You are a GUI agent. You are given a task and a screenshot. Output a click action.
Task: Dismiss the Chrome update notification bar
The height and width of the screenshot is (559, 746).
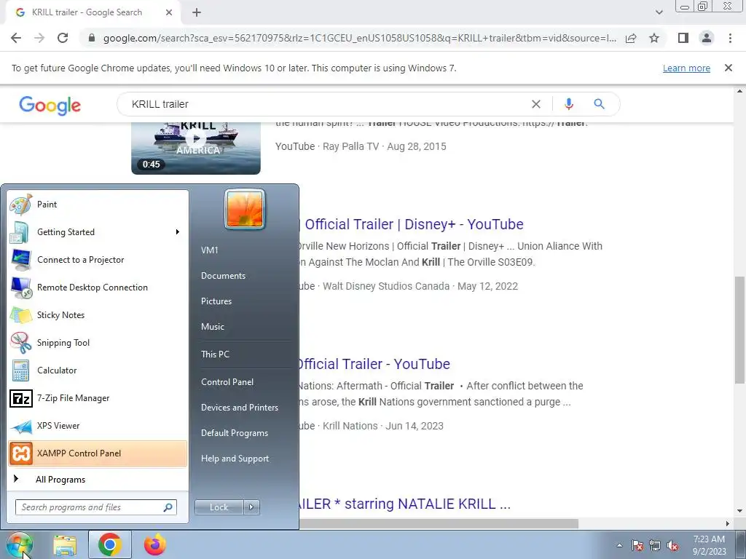click(728, 68)
